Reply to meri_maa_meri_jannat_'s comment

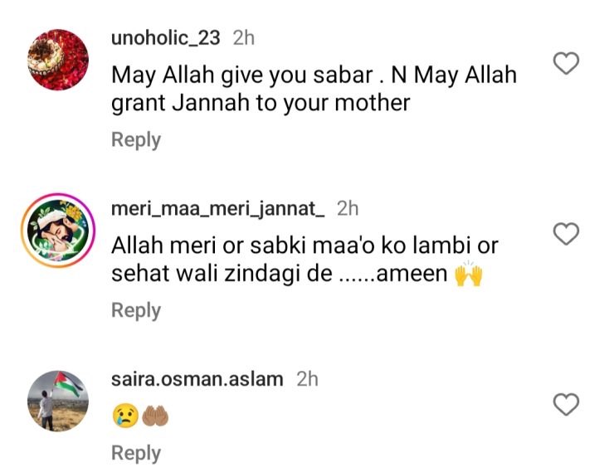[136, 309]
